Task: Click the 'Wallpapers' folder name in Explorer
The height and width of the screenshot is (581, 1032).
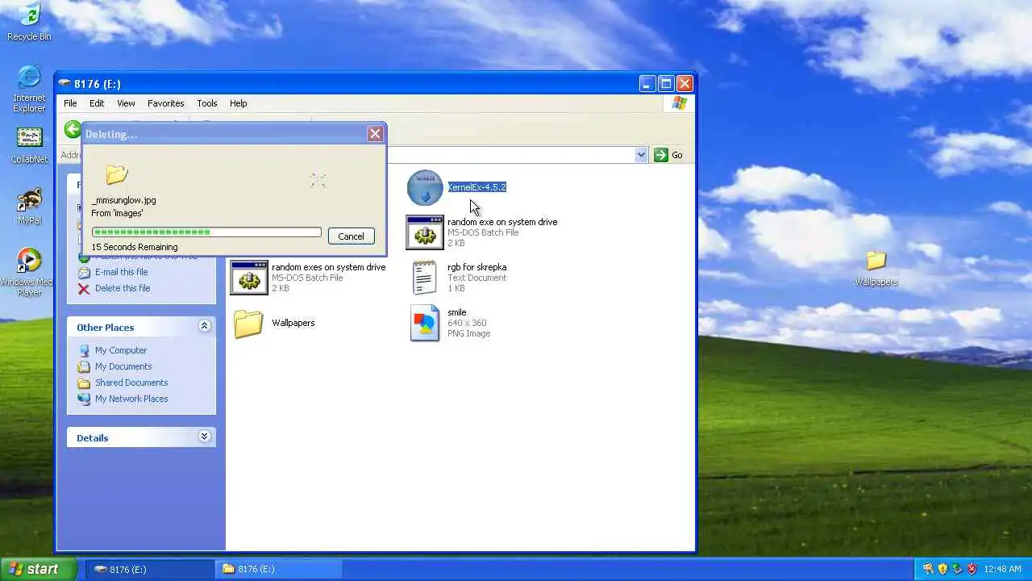Action: [293, 323]
